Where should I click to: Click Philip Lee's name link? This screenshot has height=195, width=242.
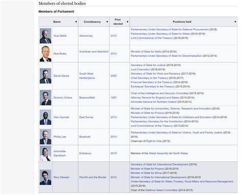coord(60,137)
